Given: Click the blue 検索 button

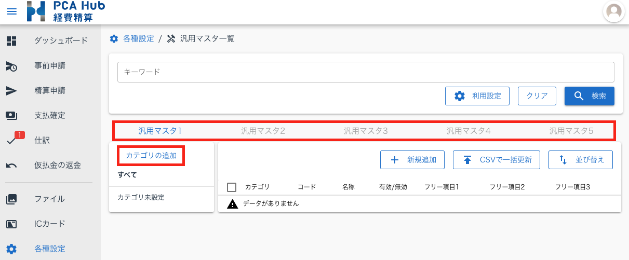Looking at the screenshot, I should tap(590, 96).
